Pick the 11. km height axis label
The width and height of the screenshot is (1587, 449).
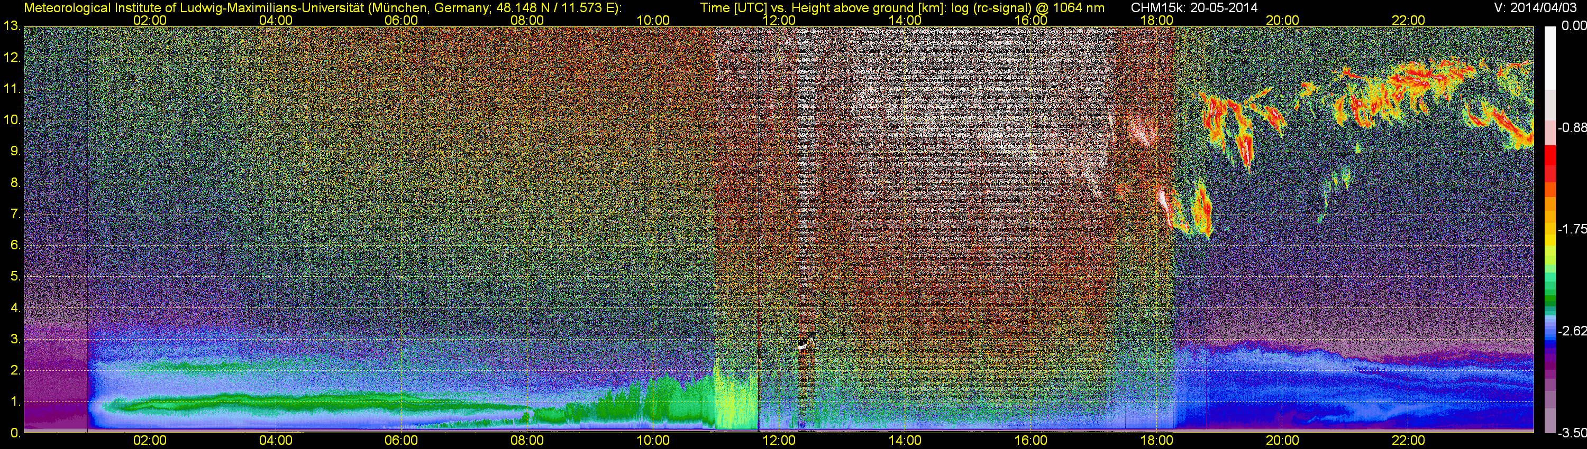coord(12,89)
